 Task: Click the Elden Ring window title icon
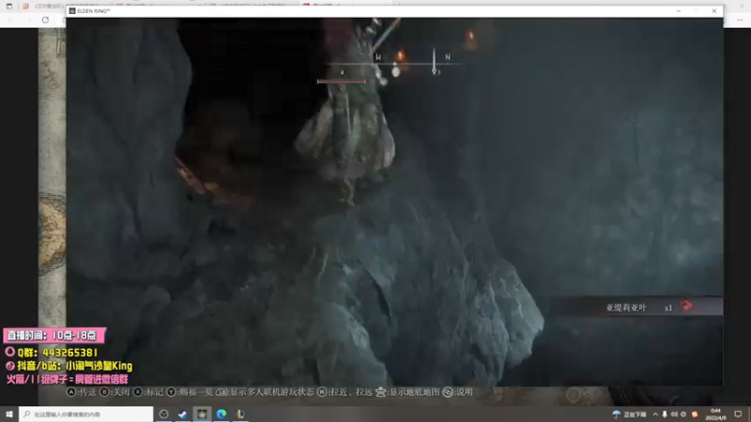[72, 10]
